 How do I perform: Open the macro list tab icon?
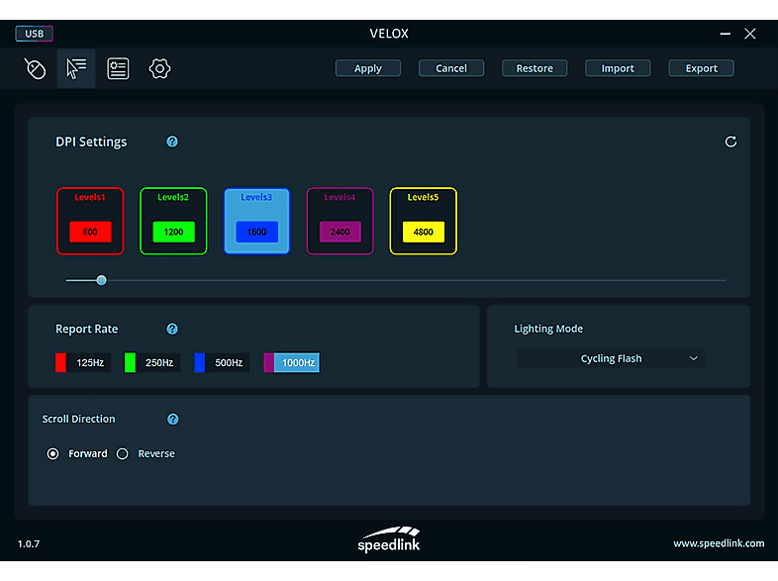coord(118,68)
